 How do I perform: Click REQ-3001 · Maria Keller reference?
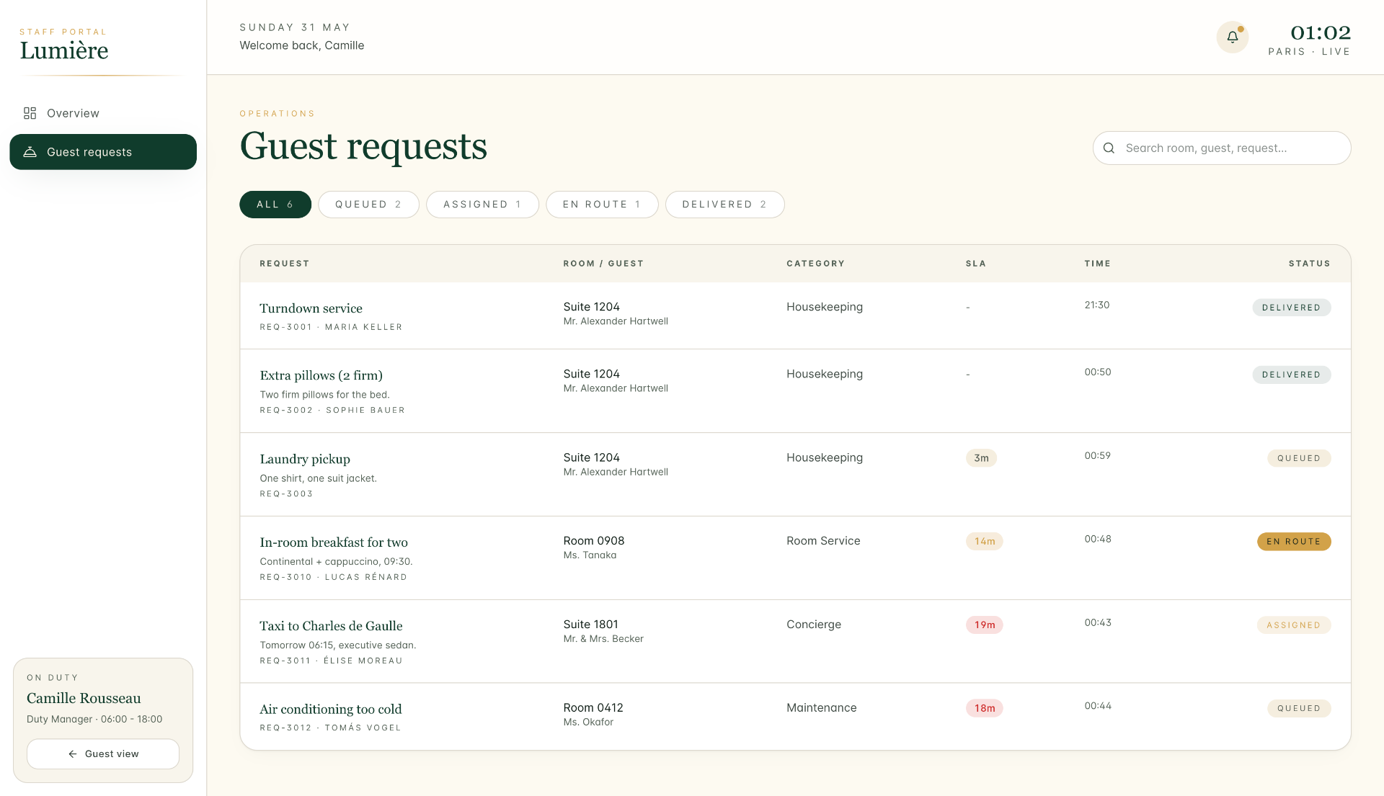331,327
